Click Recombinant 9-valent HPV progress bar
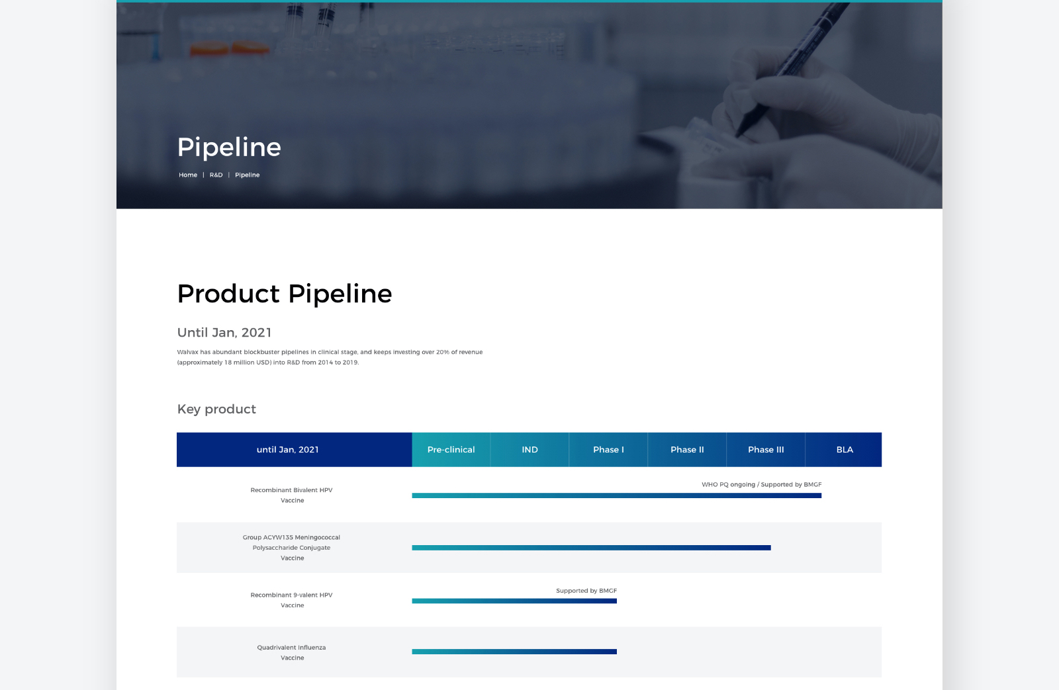 514,601
